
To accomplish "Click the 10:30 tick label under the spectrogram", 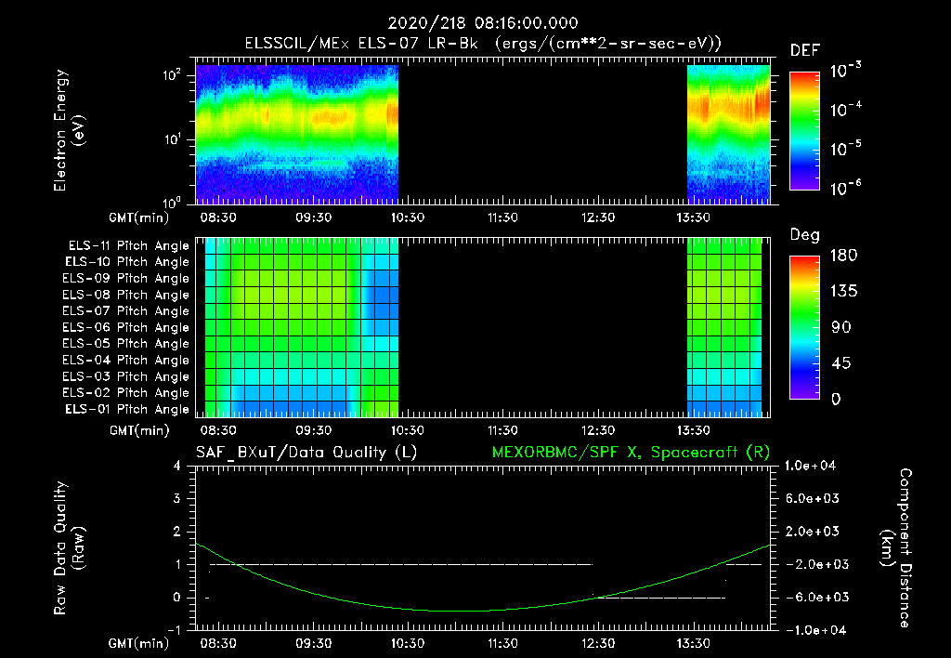I will tap(408, 217).
